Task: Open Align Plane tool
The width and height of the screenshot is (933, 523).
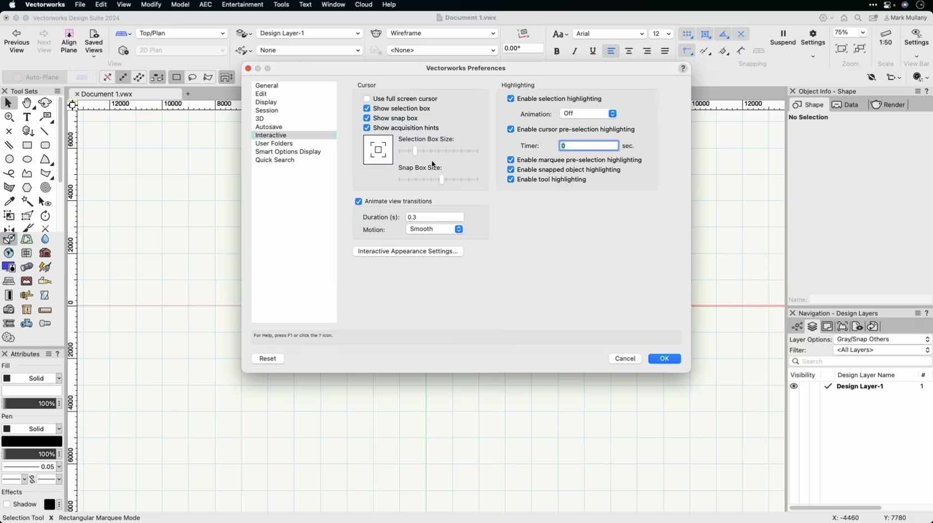Action: click(x=69, y=41)
